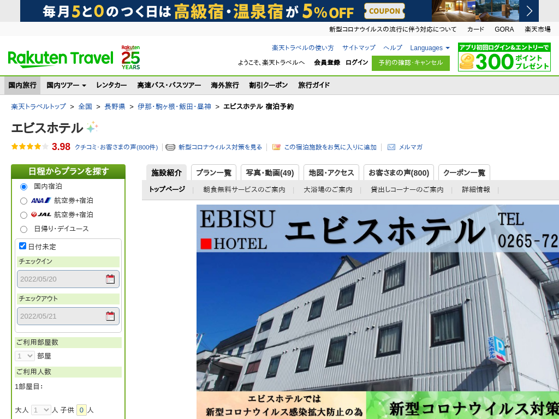
Task: Switch to the クーポン一覧 tab
Action: pos(464,173)
